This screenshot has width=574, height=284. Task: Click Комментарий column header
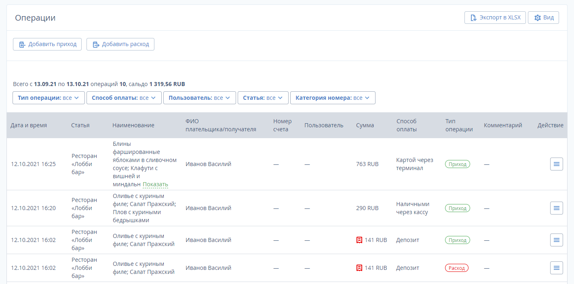pos(503,125)
